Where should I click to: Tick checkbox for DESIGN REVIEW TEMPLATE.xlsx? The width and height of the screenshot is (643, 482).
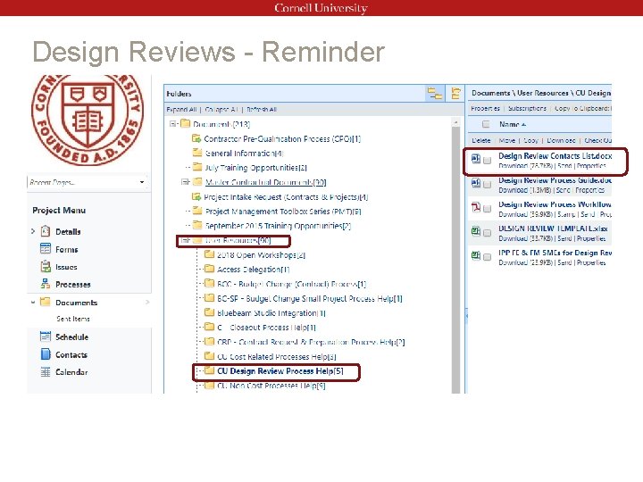tap(488, 233)
